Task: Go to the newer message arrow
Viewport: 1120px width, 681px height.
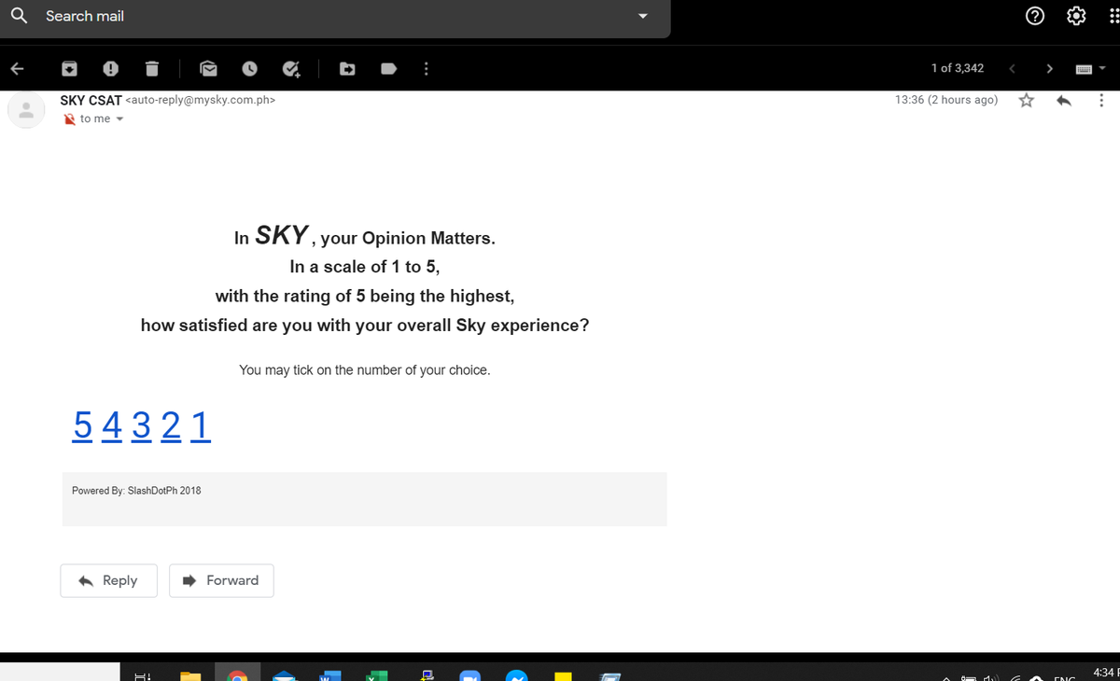Action: [x=1015, y=68]
